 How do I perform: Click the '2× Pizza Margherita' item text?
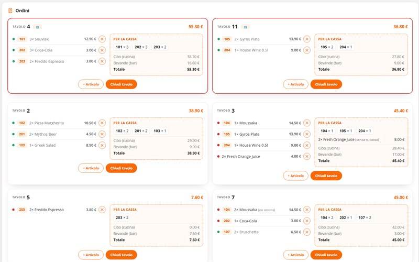click(x=47, y=123)
